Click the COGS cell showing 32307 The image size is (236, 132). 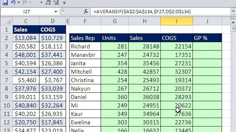tap(177, 71)
